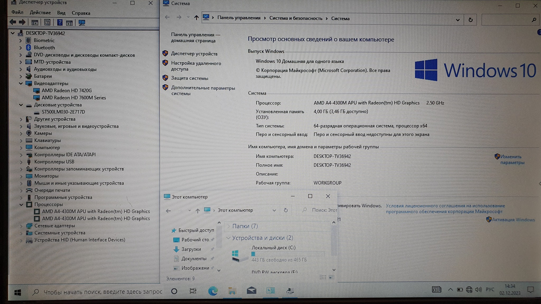
Task: Click the taskbar search input field
Action: (102, 292)
